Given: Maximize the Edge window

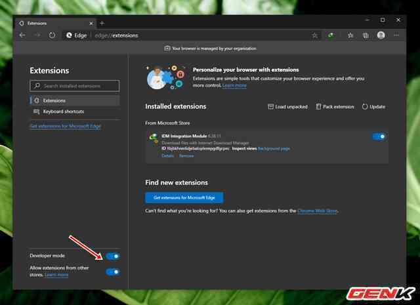Looking at the screenshot, I should click(x=383, y=20).
